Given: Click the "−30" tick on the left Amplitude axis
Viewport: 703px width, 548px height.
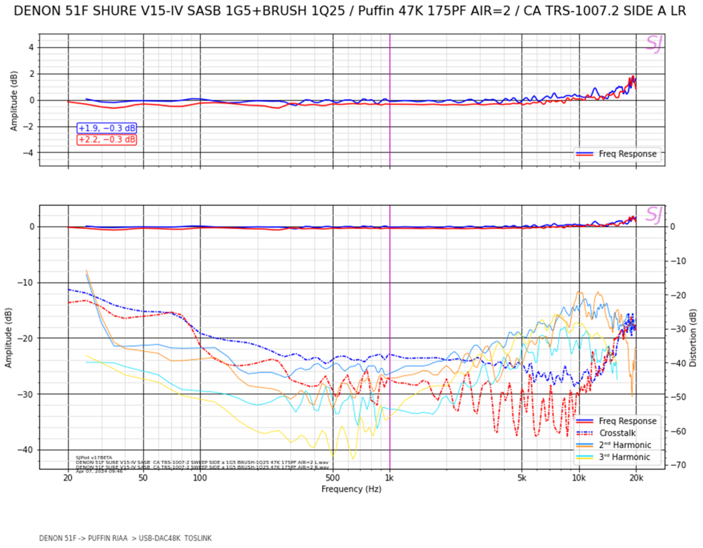Looking at the screenshot, I should tap(26, 394).
